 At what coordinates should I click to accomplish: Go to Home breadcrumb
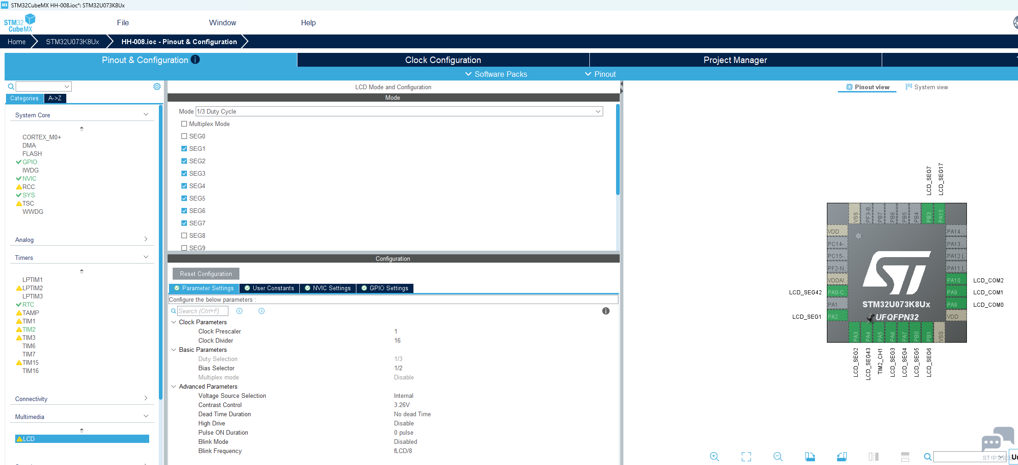coord(17,41)
